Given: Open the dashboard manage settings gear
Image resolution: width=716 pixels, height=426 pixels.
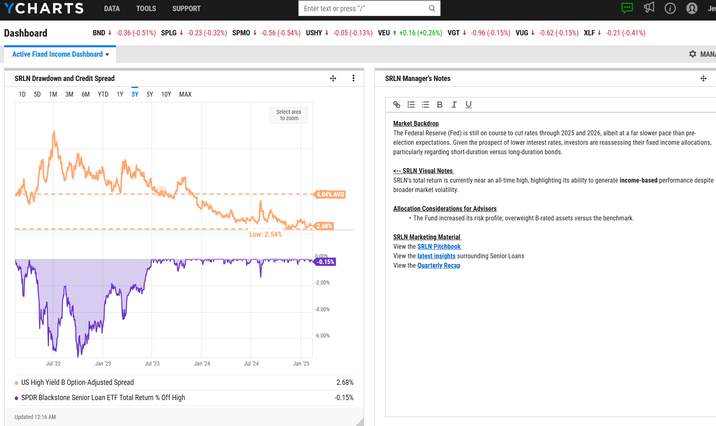Looking at the screenshot, I should (693, 54).
